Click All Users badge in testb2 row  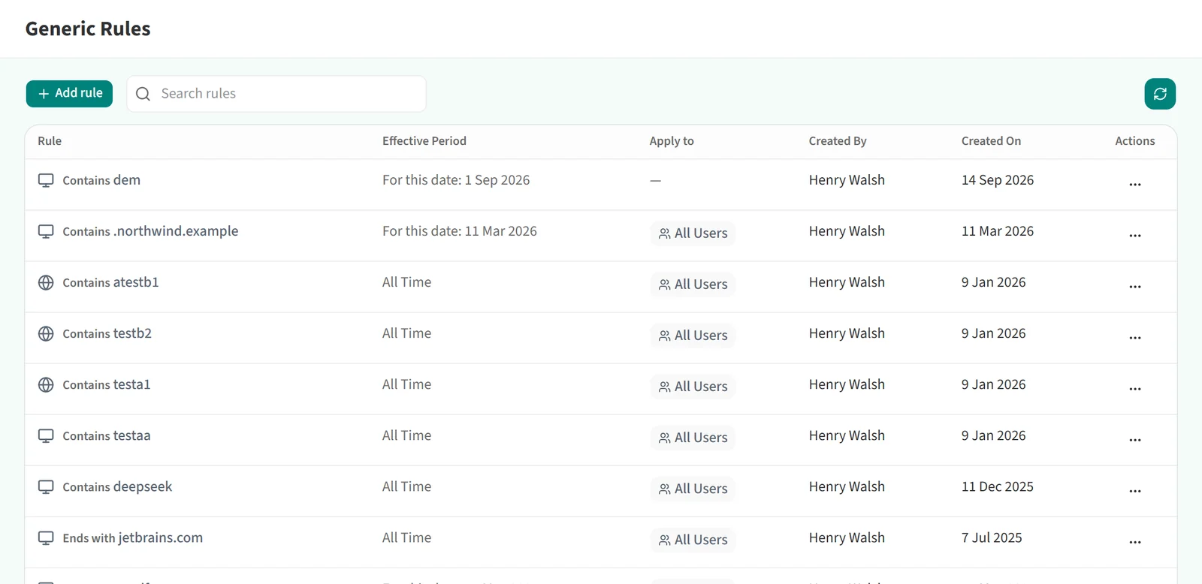[x=693, y=336]
